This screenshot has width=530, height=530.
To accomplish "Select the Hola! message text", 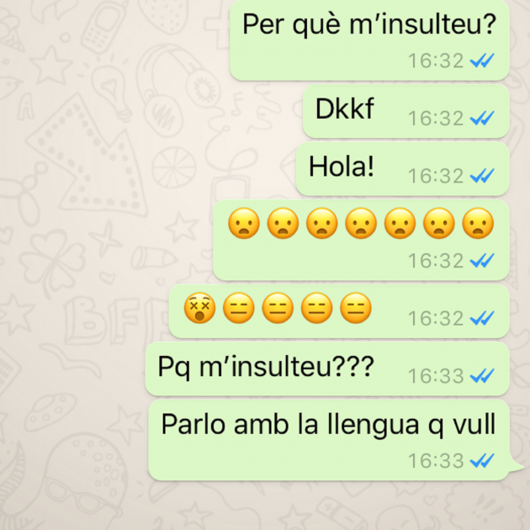I will click(342, 167).
